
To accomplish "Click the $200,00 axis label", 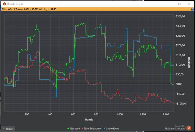I will click(180, 45).
